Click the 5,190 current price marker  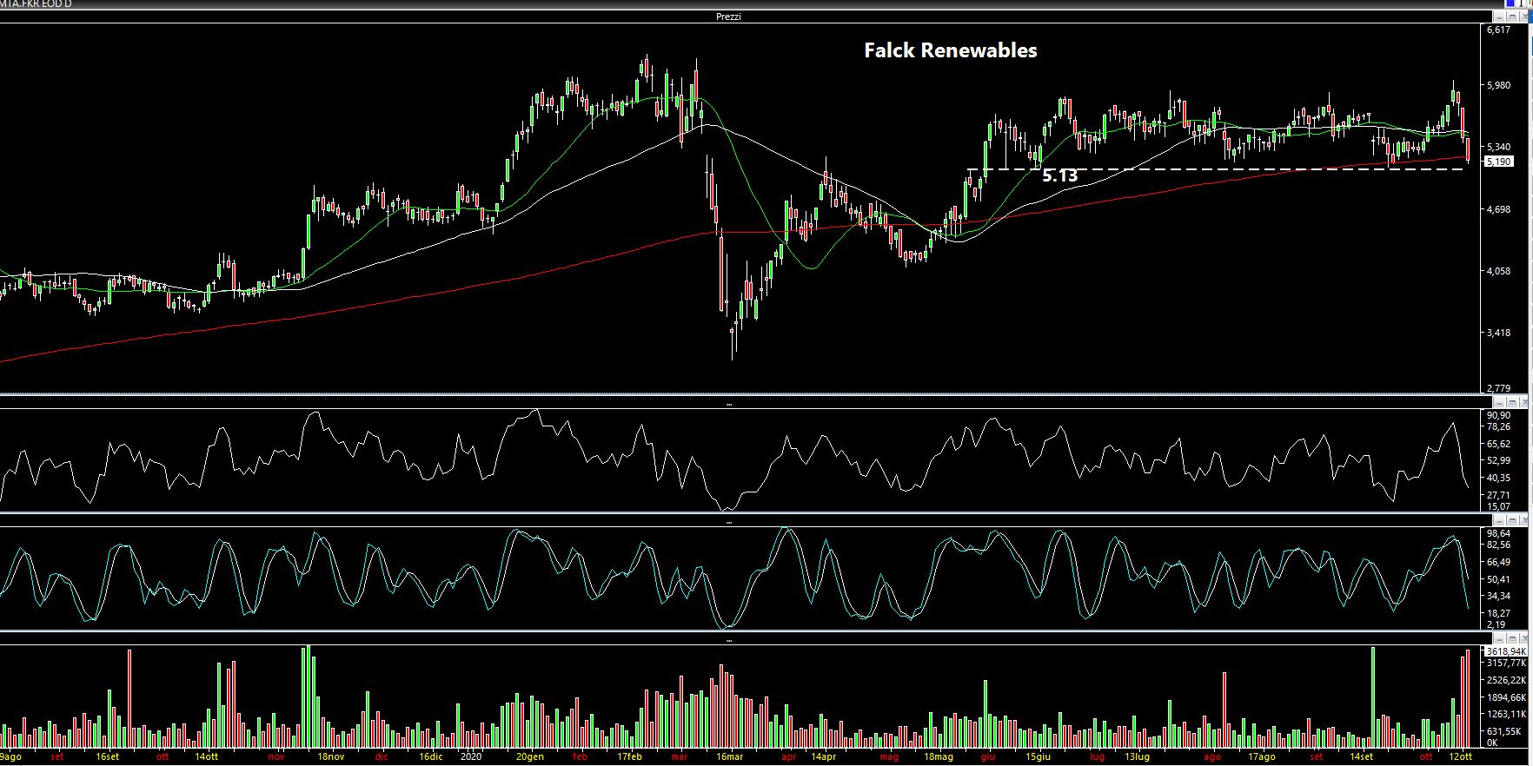(1498, 162)
